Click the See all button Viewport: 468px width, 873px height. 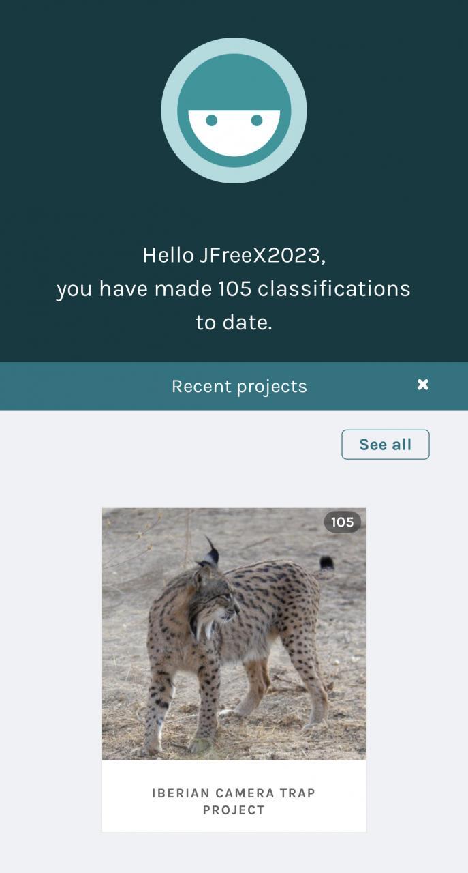[x=385, y=445]
